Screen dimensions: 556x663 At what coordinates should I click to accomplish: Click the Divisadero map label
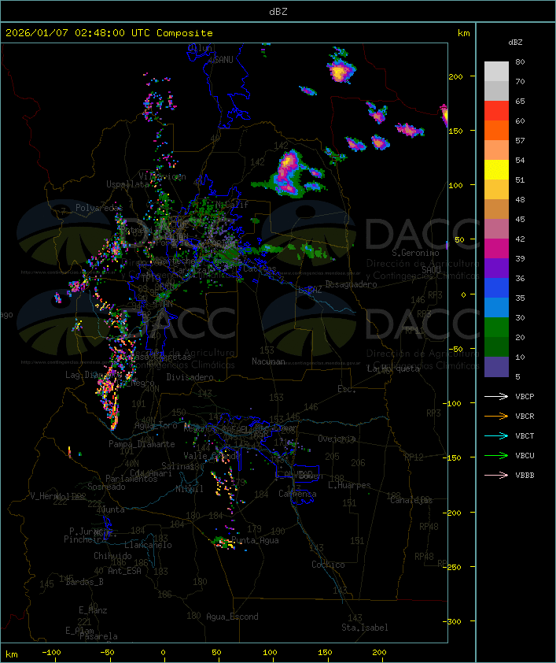[x=190, y=377]
